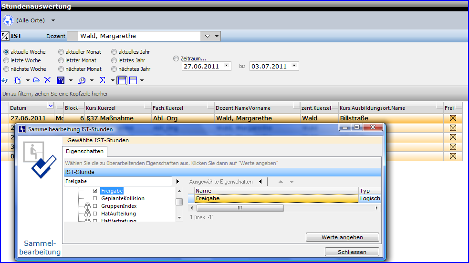Open the end date 03.07.2011 picker

click(294, 66)
